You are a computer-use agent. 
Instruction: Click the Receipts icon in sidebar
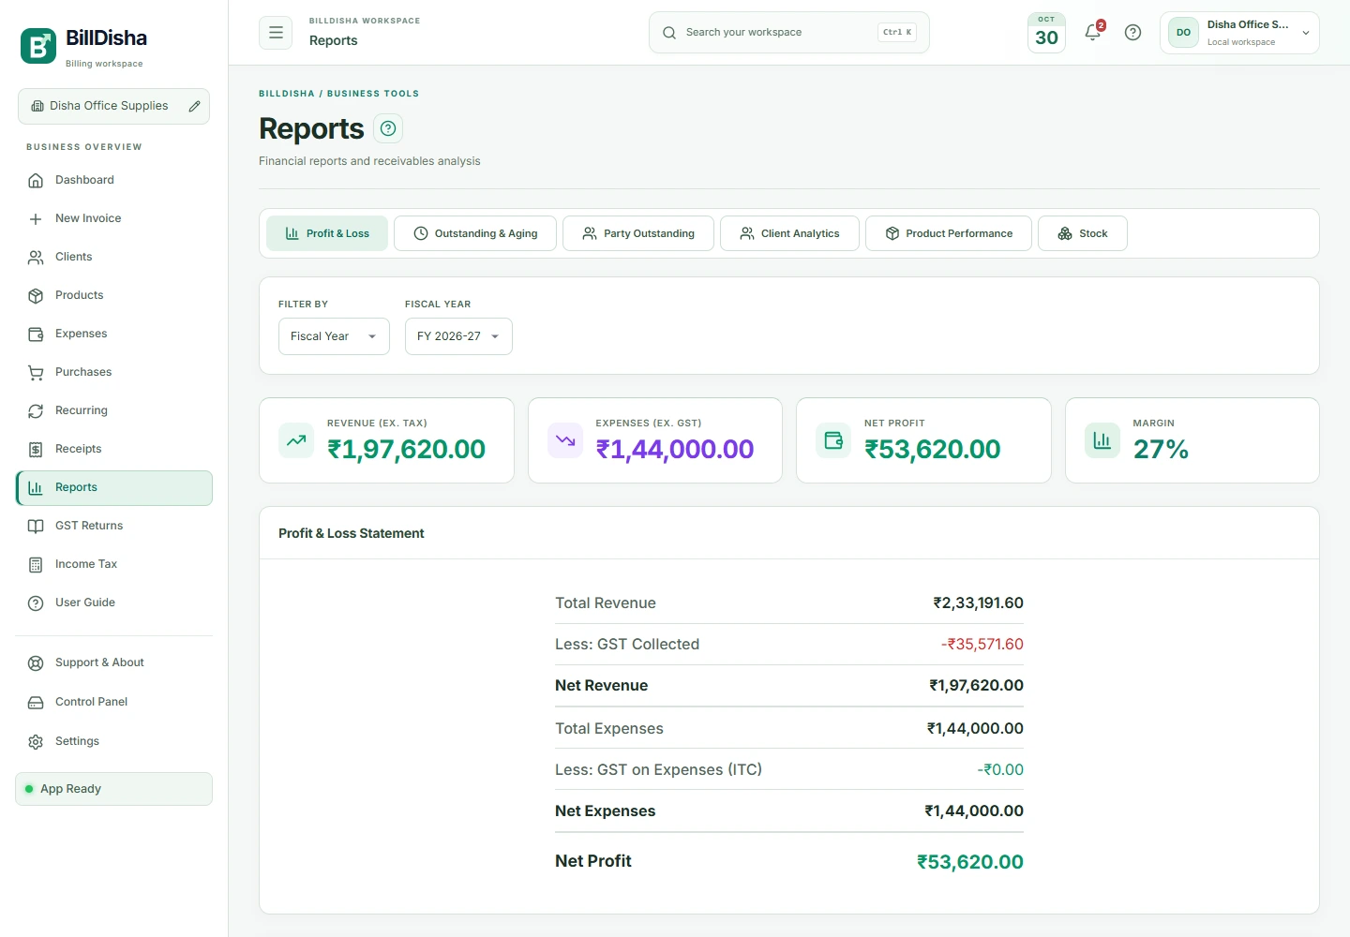point(36,449)
